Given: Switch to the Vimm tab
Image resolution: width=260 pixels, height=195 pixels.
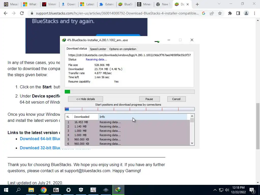Looking at the screenshot, I should 49,4.
